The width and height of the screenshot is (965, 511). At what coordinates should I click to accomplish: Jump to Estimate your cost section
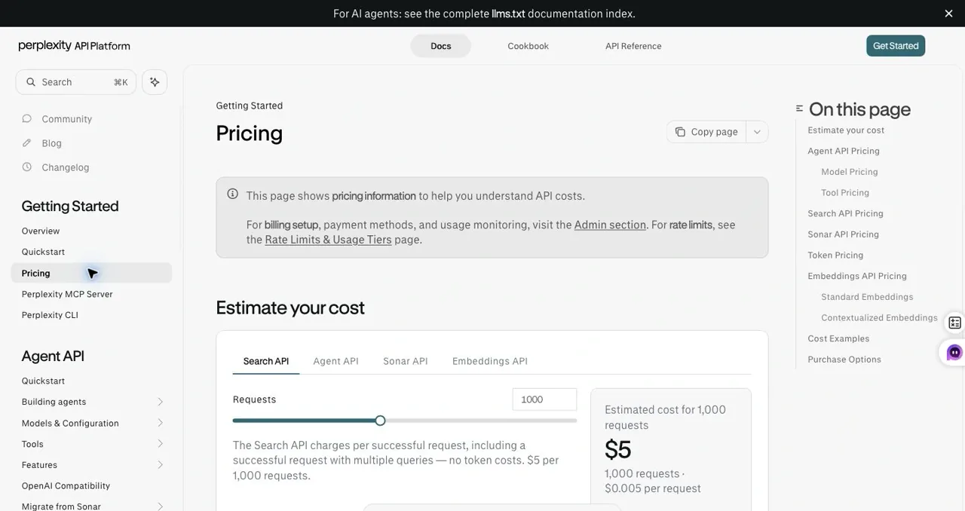[x=846, y=130]
